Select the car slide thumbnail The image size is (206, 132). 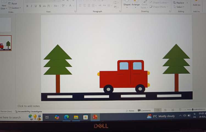[x=6, y=43]
